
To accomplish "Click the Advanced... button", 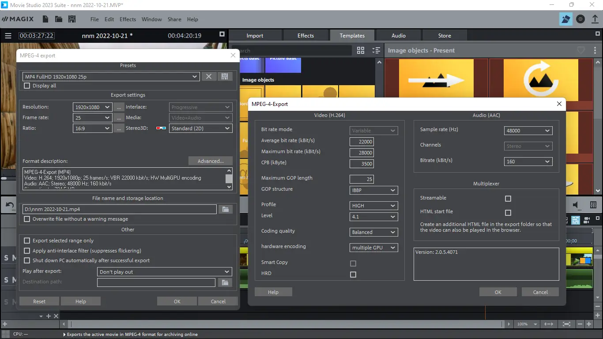I will tap(211, 161).
